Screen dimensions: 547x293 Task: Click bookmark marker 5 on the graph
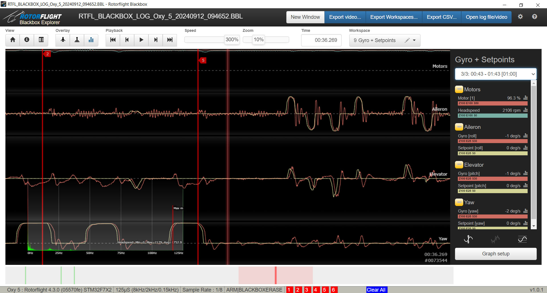pyautogui.click(x=203, y=60)
